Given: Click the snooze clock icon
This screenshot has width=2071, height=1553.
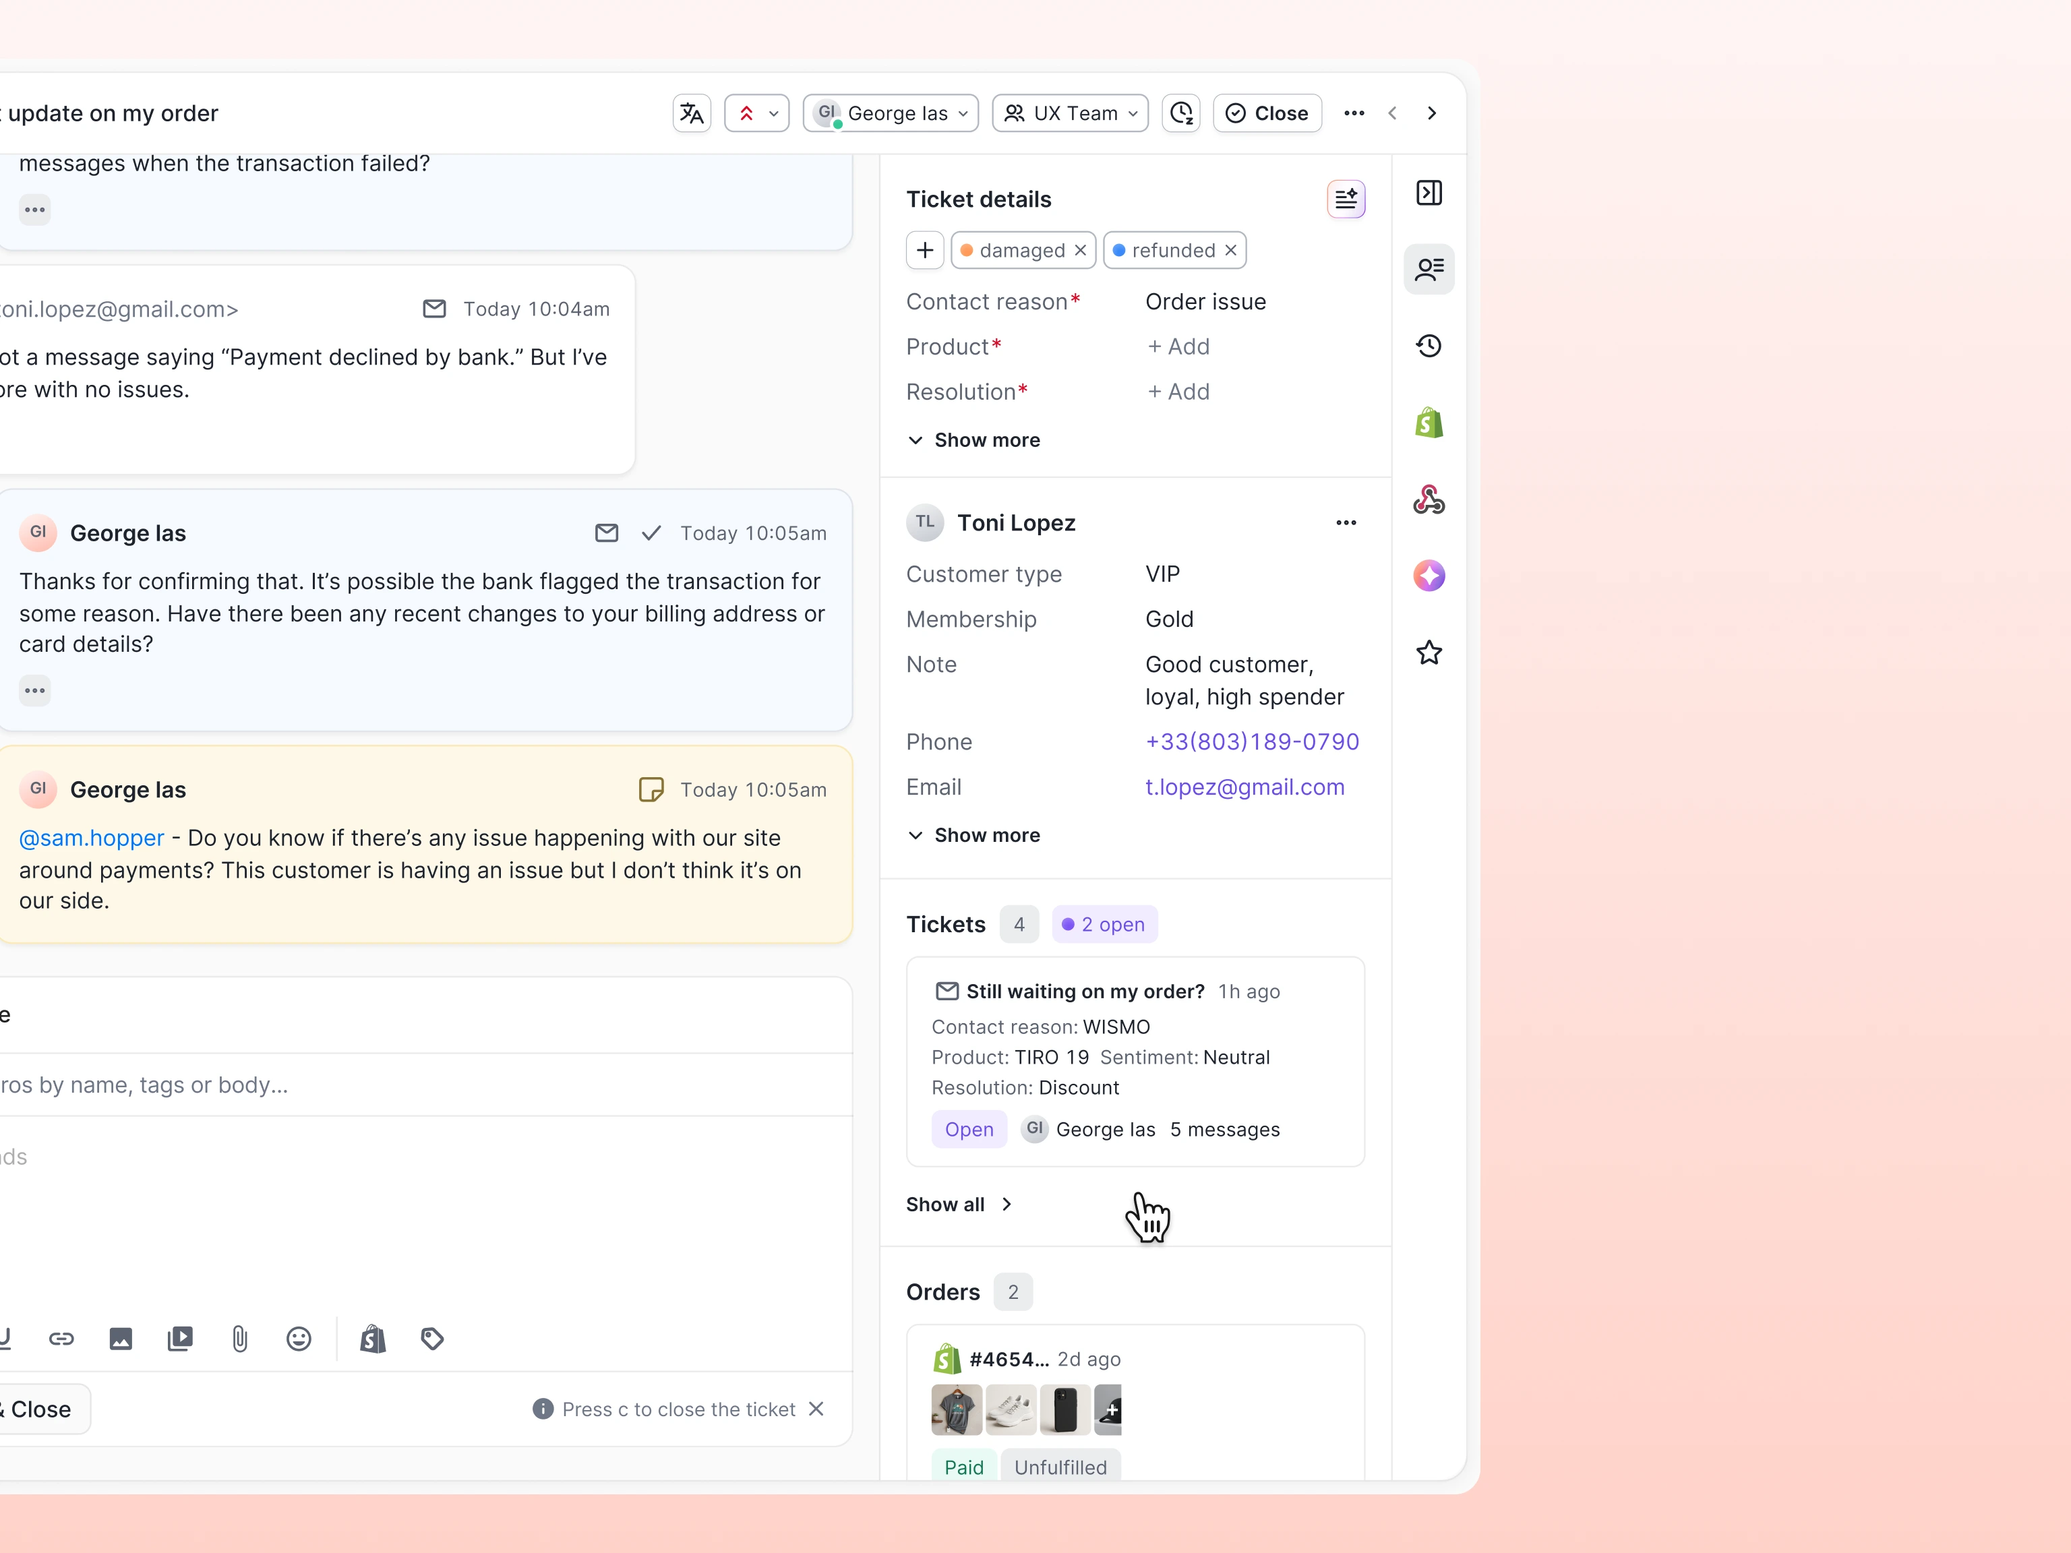Looking at the screenshot, I should tap(1182, 113).
